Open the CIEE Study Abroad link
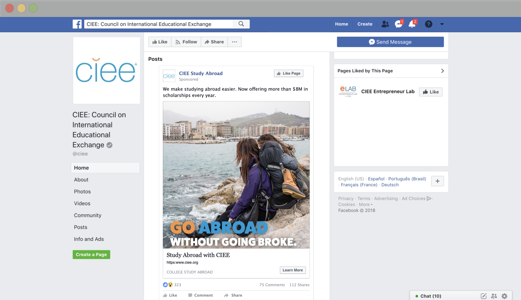 (201, 73)
